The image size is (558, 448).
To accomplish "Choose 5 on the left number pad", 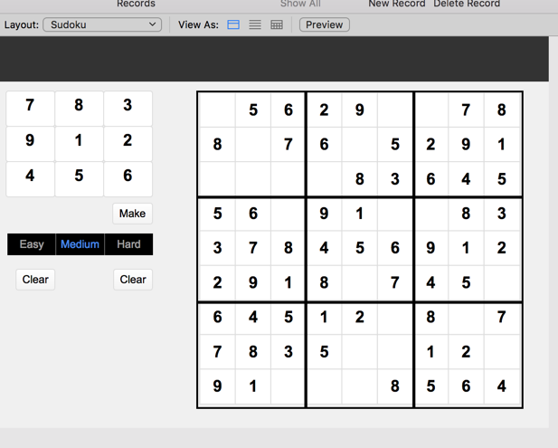I will pos(79,179).
